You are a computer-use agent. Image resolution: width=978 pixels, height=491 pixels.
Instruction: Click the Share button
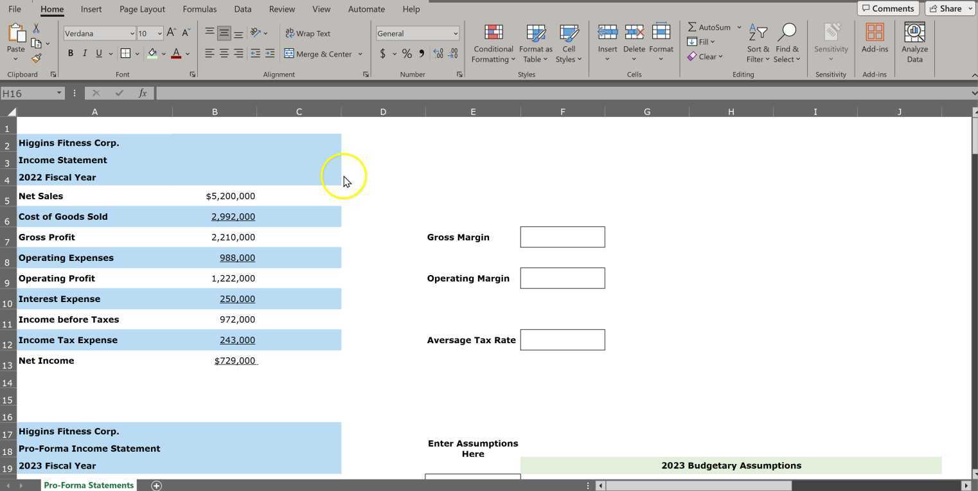(x=949, y=8)
